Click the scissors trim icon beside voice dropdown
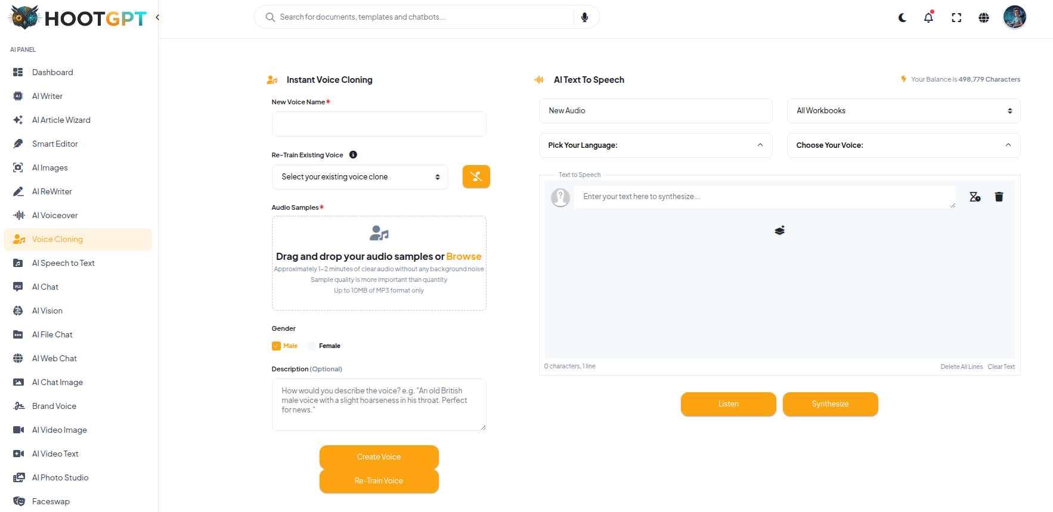 point(476,176)
